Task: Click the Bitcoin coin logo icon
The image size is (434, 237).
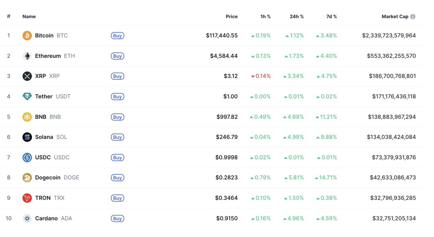Action: point(27,36)
